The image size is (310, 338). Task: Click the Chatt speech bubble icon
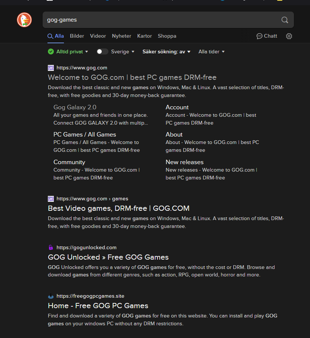pyautogui.click(x=259, y=36)
